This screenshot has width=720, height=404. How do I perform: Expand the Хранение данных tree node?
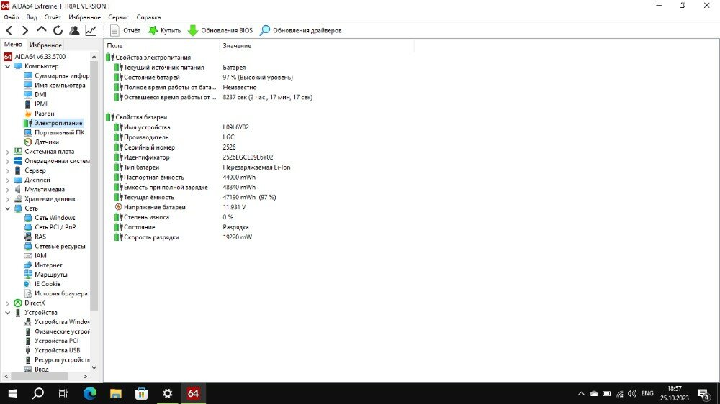click(7, 198)
